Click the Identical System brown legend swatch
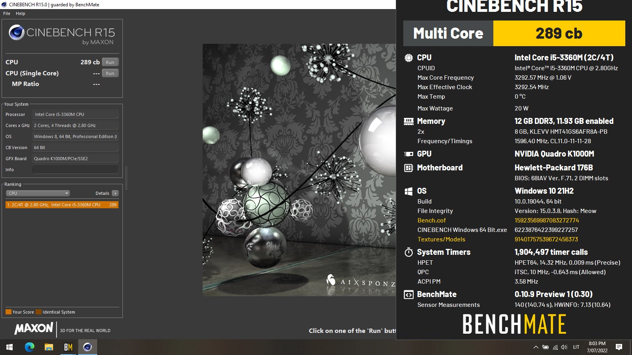Viewport: 632px width, 355px height. [x=38, y=312]
